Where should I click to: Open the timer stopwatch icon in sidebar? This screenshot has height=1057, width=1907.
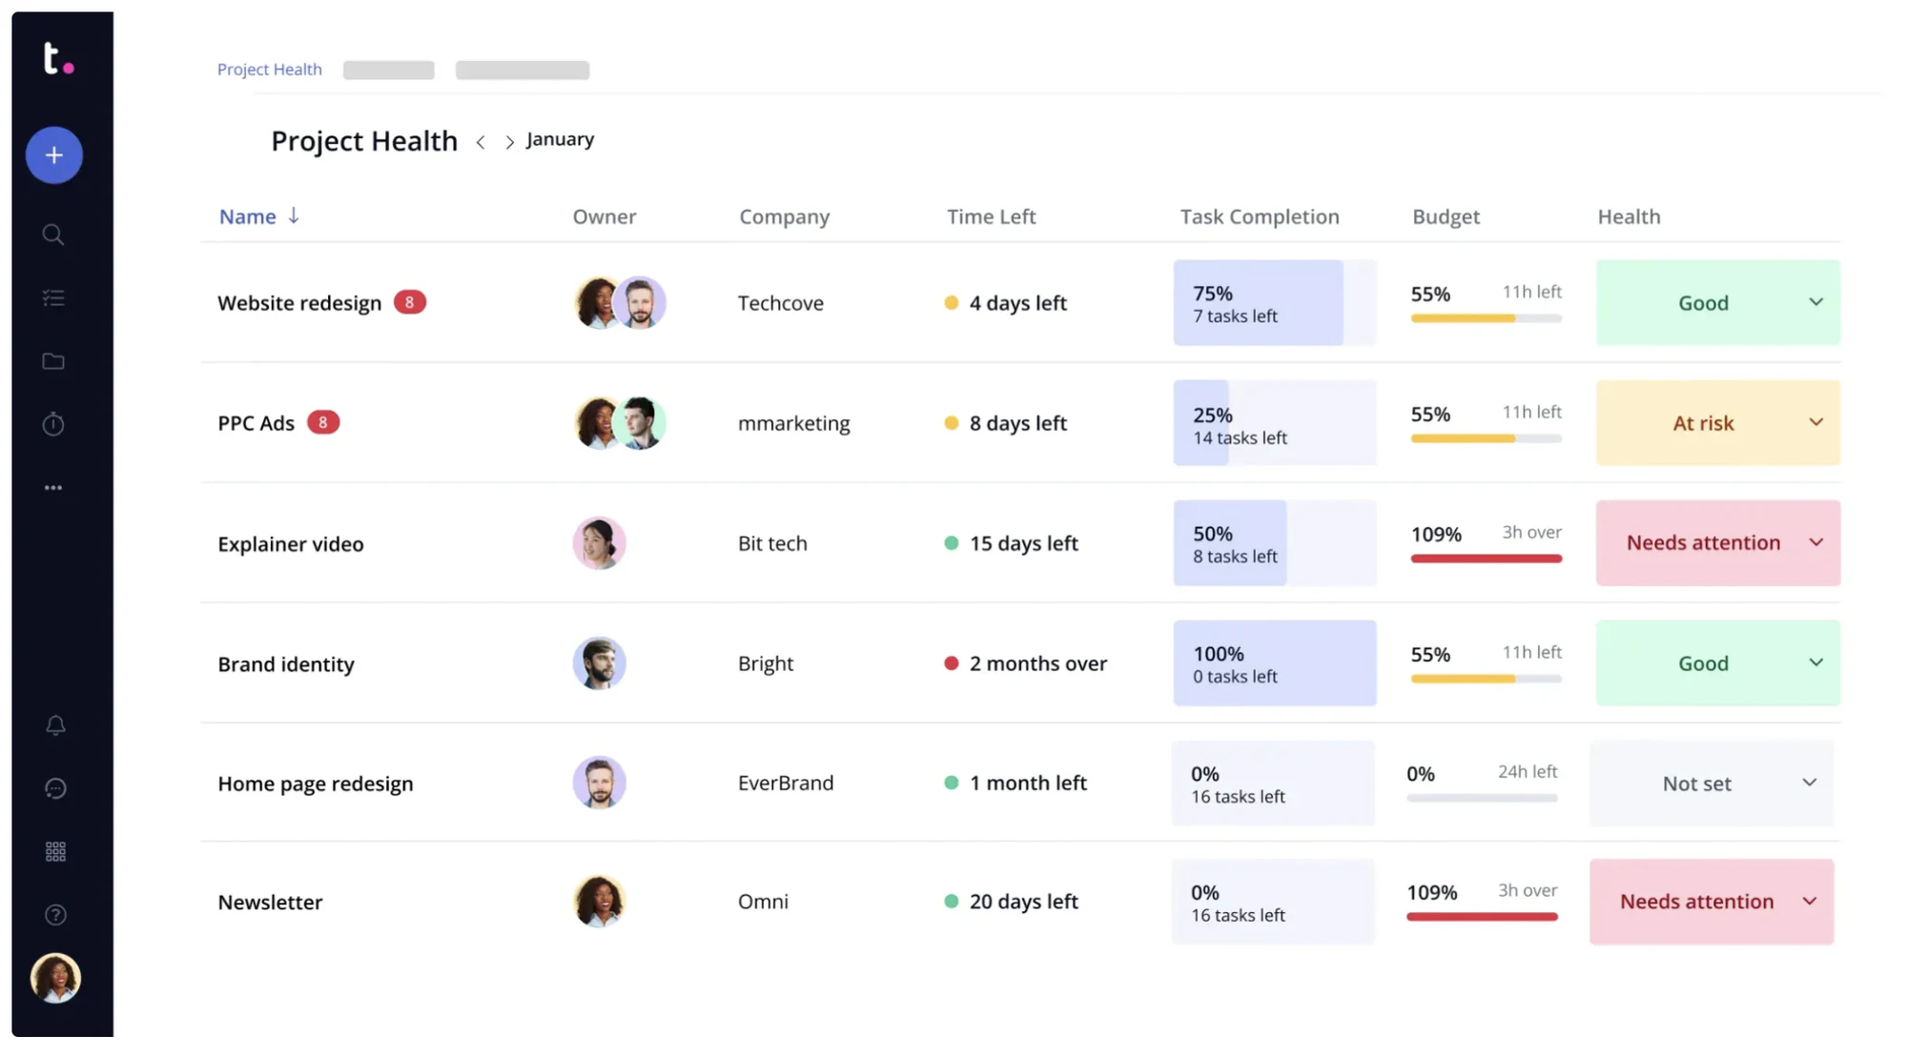click(x=53, y=424)
